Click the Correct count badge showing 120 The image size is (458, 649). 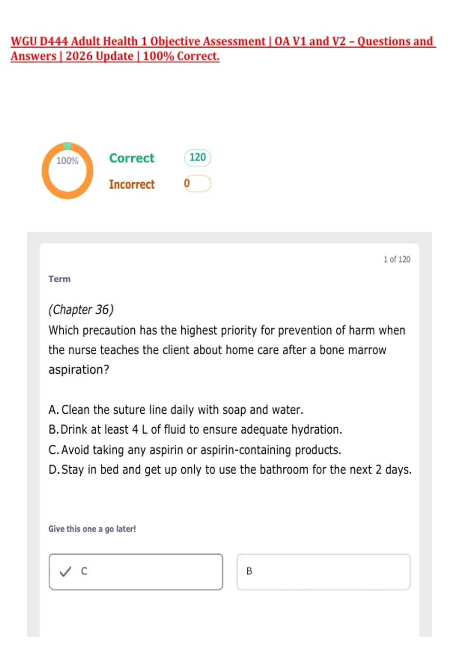click(198, 158)
